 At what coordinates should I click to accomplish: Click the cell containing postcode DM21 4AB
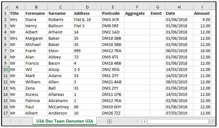113,82
